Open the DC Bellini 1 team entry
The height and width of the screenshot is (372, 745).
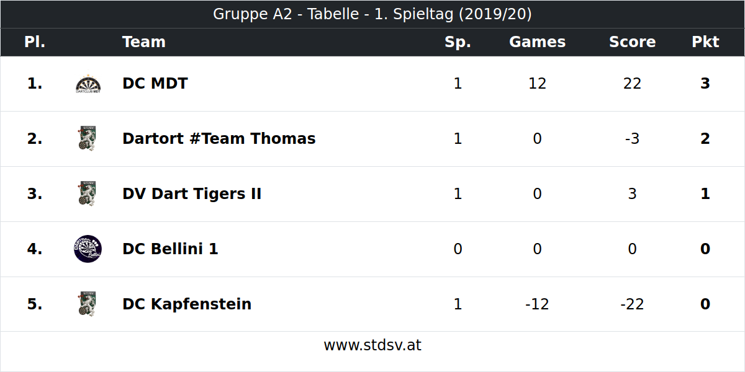(170, 249)
